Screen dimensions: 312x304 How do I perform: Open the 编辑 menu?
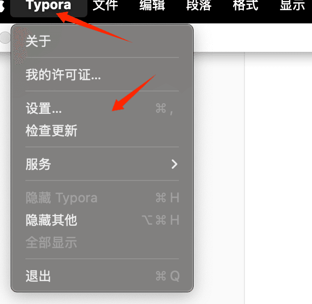(152, 5)
